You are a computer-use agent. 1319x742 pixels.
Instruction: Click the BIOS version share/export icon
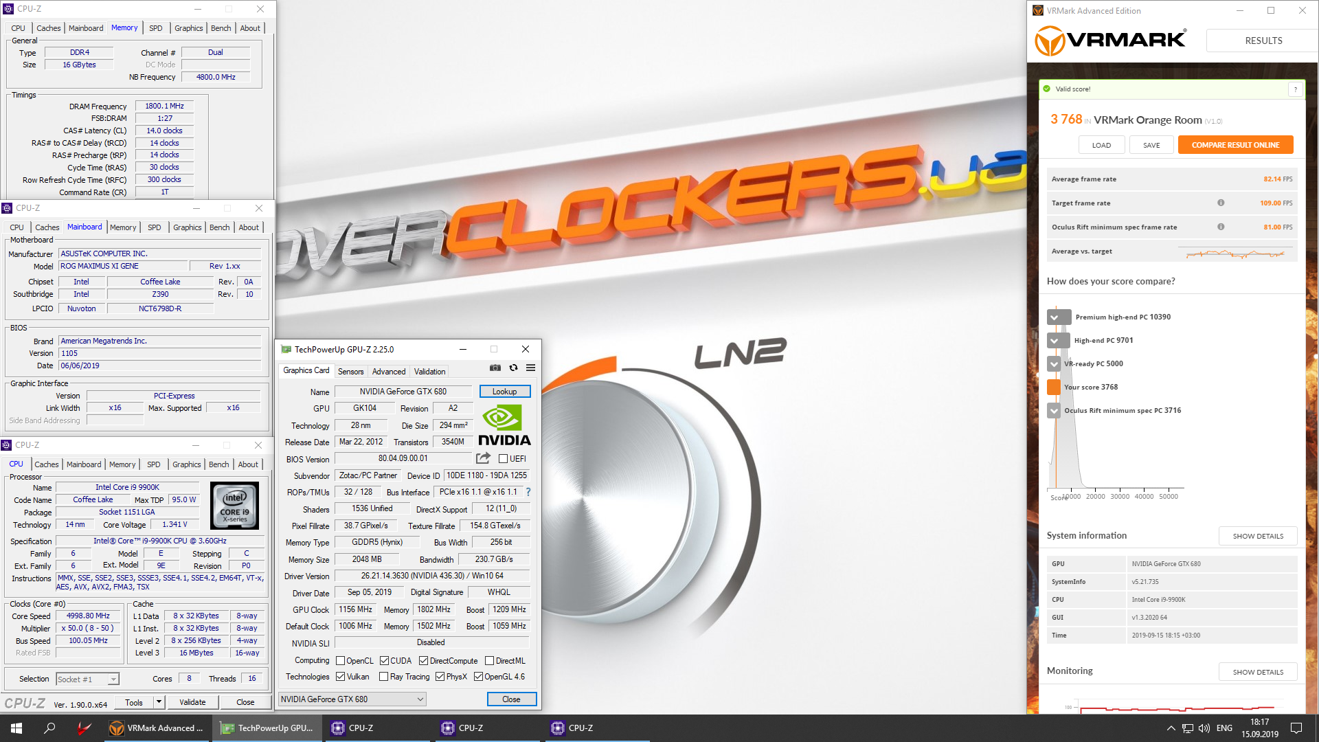(483, 458)
